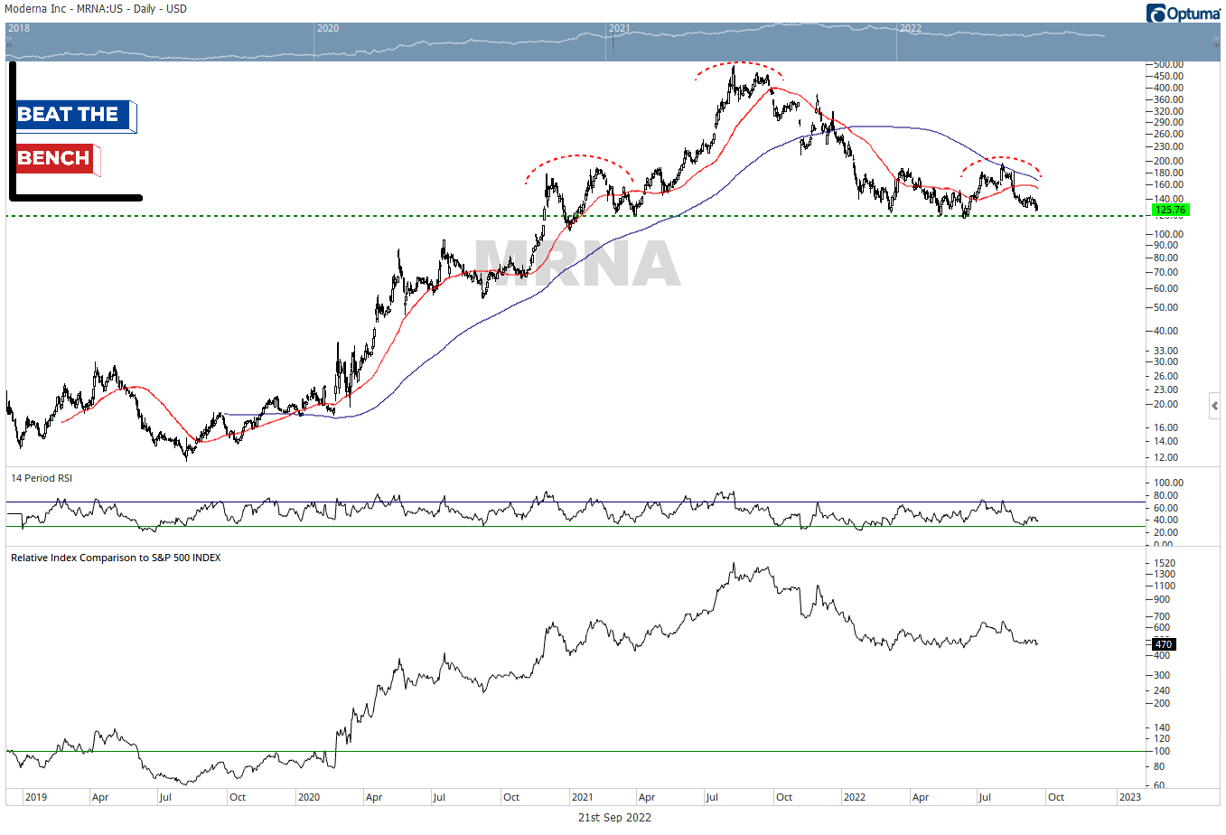Click the 12.00 price scale label

pyautogui.click(x=1165, y=458)
